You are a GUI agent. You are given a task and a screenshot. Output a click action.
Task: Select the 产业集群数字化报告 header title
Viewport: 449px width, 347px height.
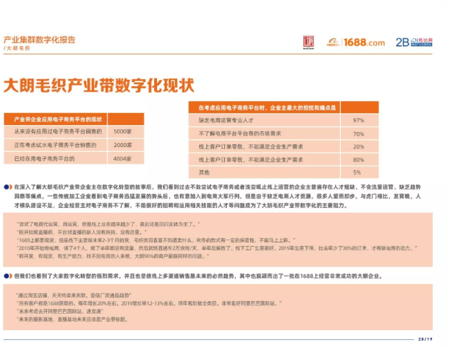(x=40, y=40)
